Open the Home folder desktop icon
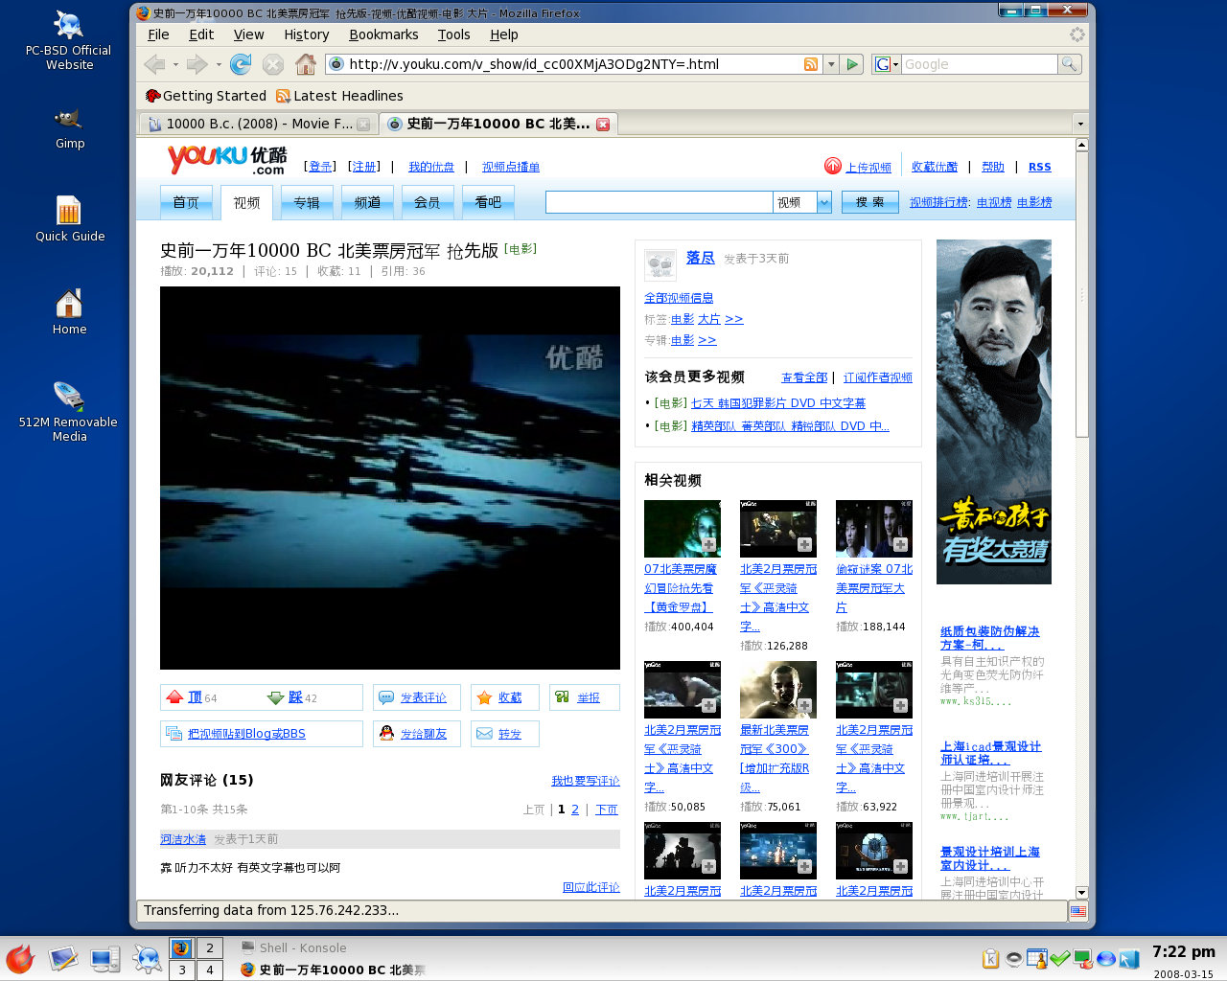This screenshot has height=981, width=1227. [x=69, y=310]
